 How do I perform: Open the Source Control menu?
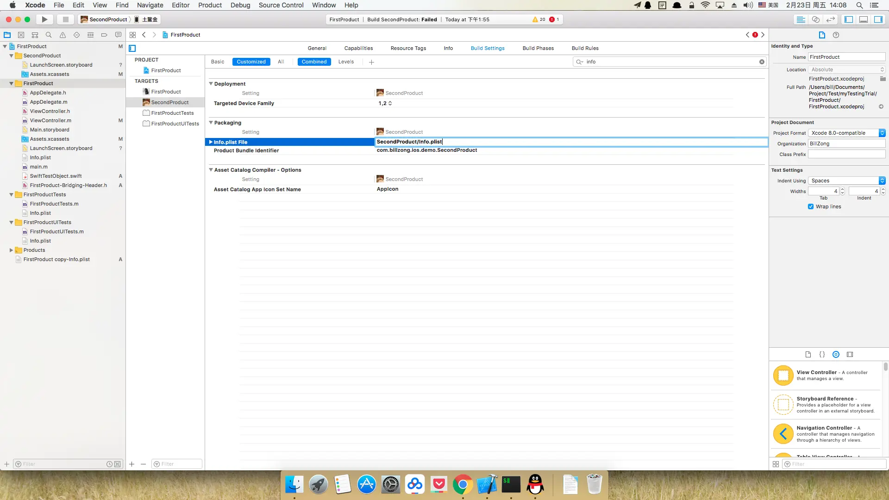281,5
